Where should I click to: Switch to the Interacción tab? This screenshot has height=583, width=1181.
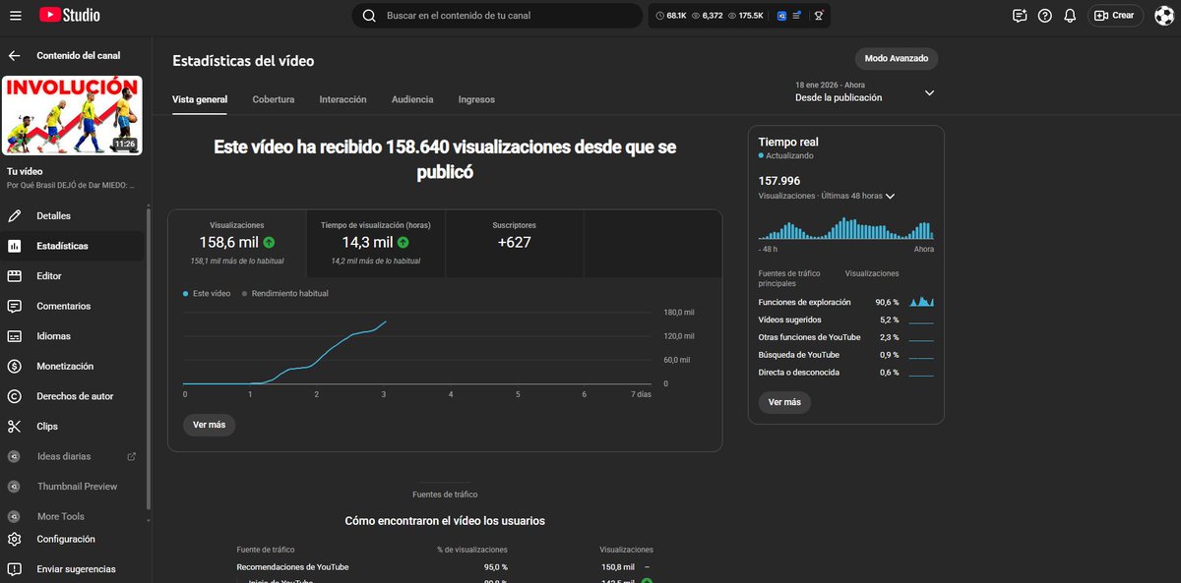[342, 99]
